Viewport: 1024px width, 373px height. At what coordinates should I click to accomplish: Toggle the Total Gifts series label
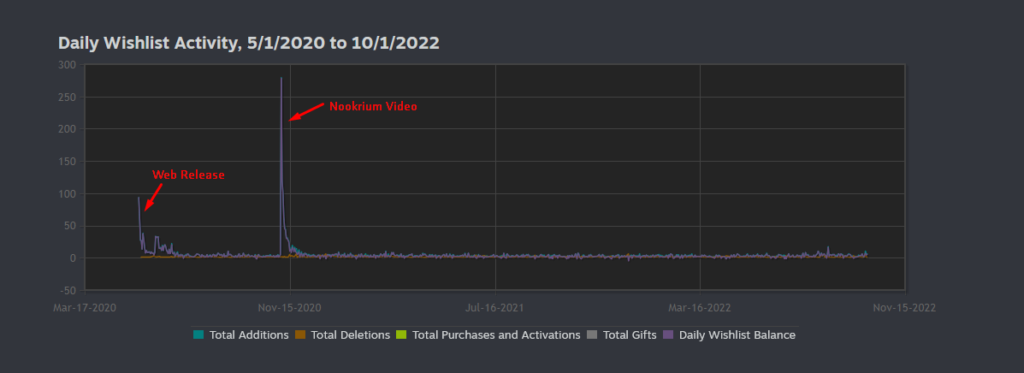click(x=630, y=335)
